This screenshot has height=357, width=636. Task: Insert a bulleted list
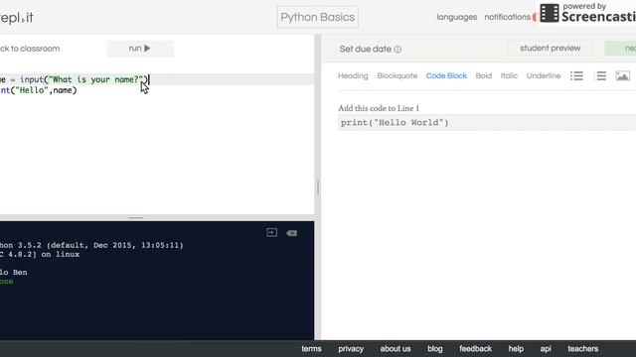576,75
